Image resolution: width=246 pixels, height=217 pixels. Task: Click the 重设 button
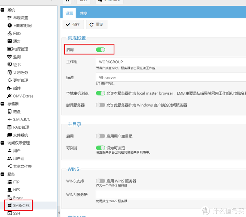(97, 25)
